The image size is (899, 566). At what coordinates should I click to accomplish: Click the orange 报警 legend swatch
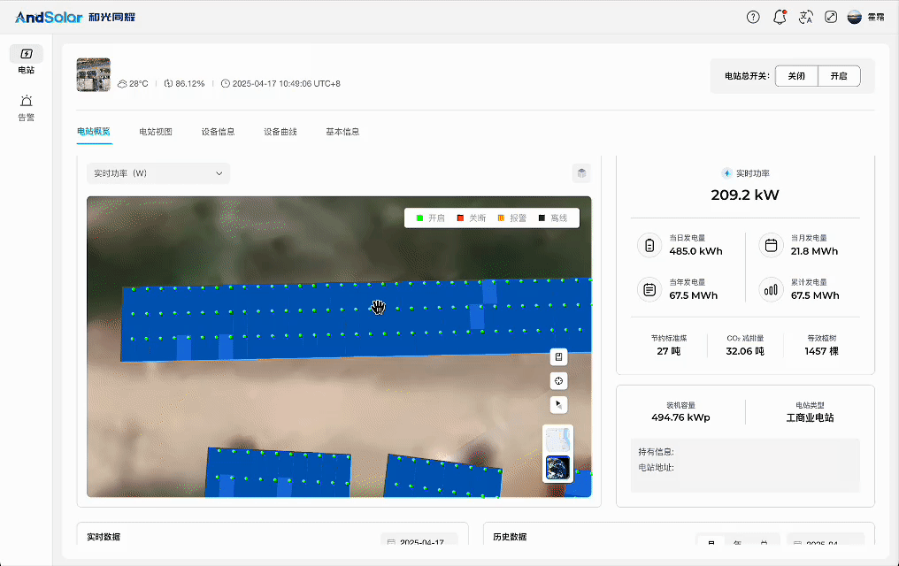click(501, 218)
